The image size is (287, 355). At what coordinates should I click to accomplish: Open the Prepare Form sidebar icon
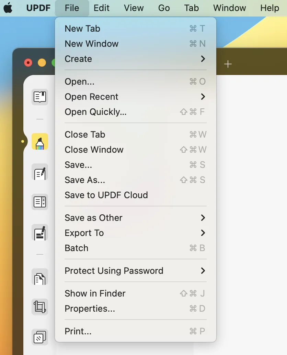point(40,202)
